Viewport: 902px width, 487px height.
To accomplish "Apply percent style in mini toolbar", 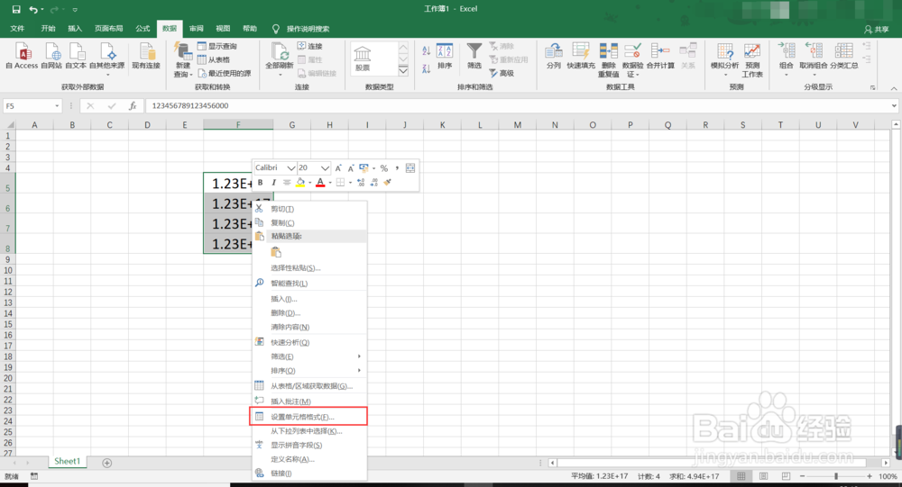I will click(383, 168).
